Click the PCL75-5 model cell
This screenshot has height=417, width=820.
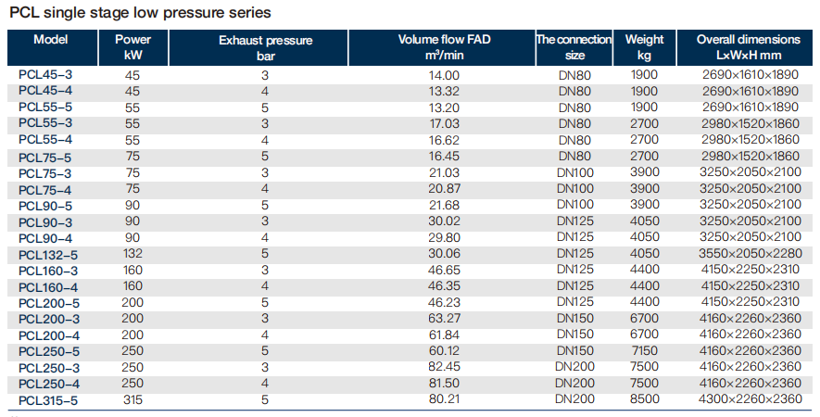(x=45, y=158)
